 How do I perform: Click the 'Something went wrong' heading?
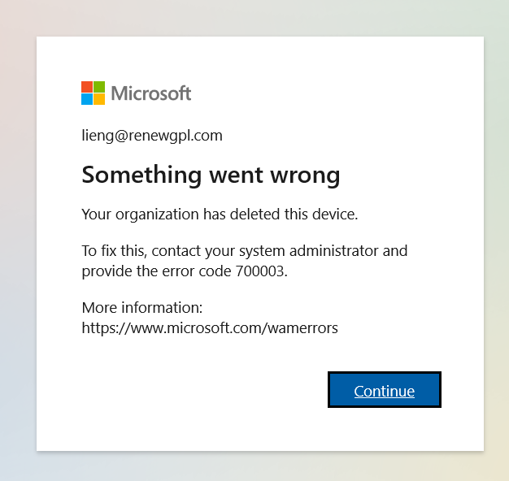211,175
